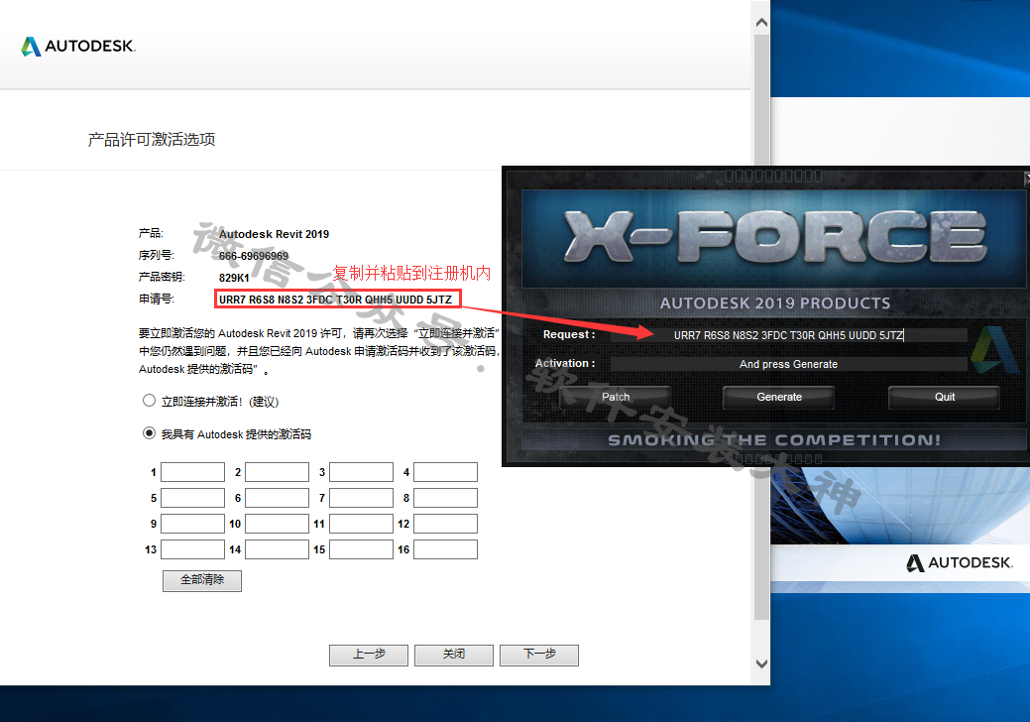Click activation code field 10

coord(278,524)
